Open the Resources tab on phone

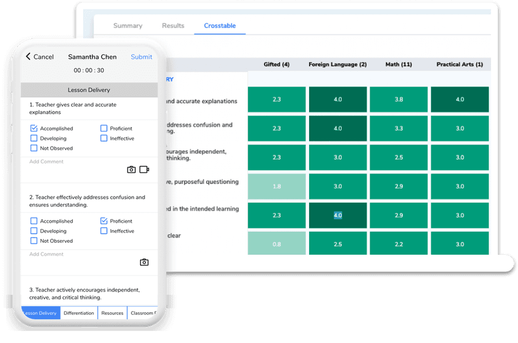pos(112,313)
